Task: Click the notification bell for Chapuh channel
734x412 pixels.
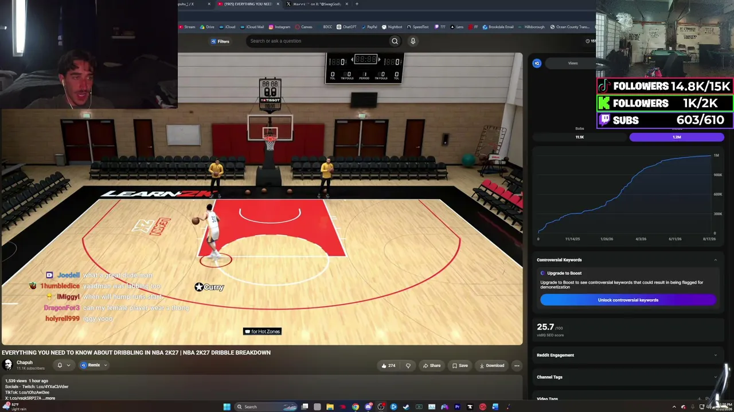Action: 60,365
